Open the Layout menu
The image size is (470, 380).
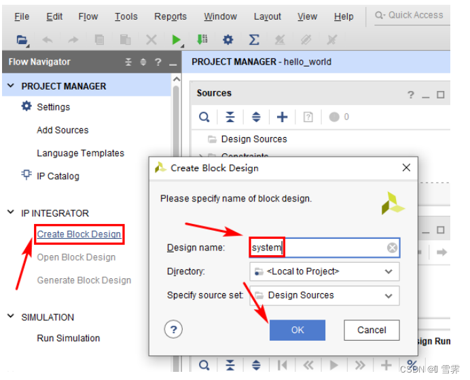click(x=268, y=16)
